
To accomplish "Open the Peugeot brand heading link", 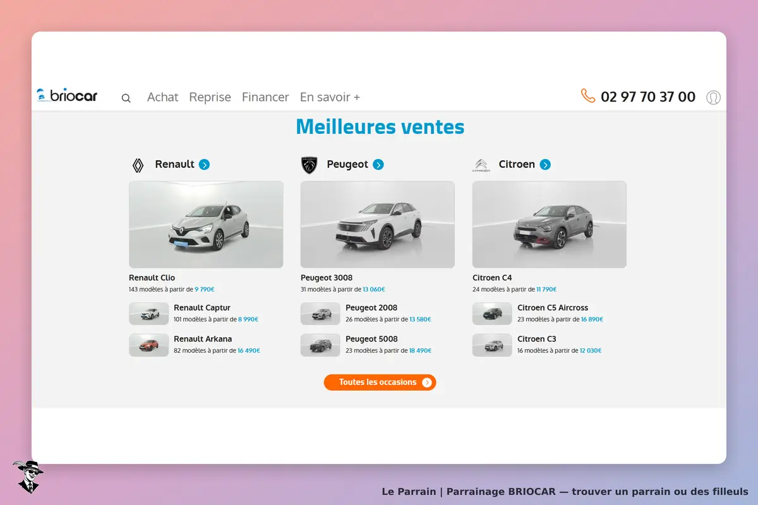I will [347, 164].
